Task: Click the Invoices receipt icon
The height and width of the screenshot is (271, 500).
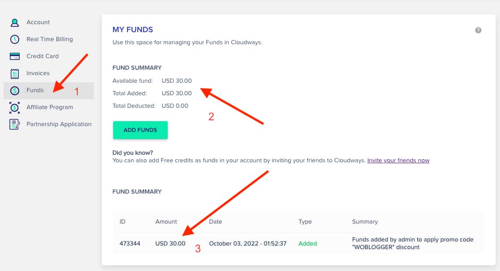Action: (15, 73)
